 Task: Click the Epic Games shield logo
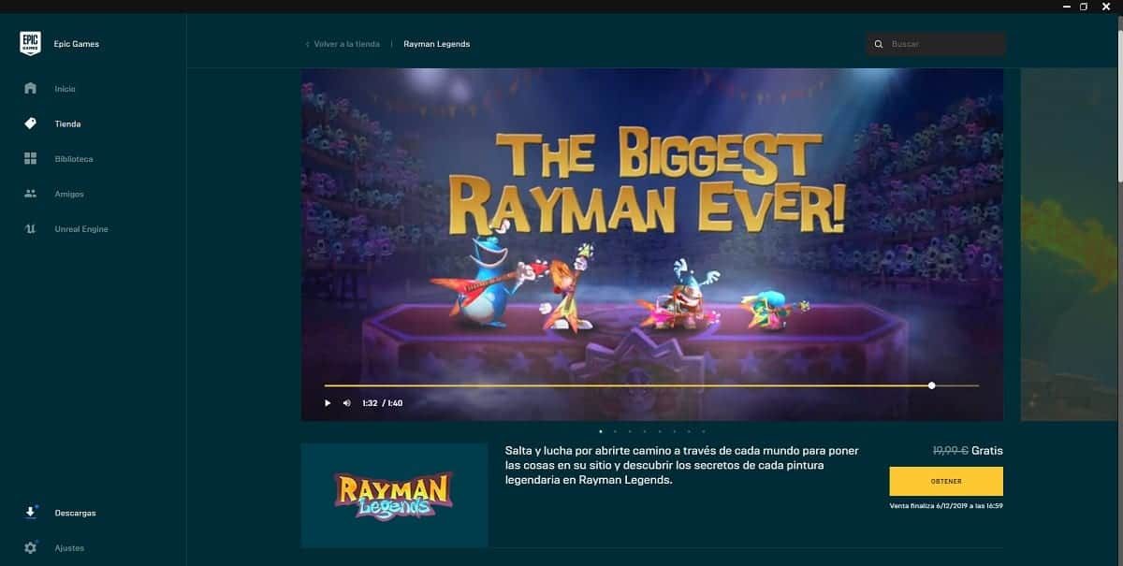click(x=30, y=44)
